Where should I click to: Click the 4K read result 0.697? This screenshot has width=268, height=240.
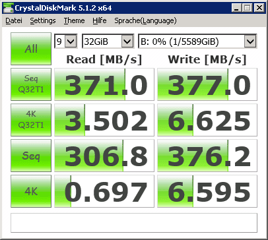point(104,191)
